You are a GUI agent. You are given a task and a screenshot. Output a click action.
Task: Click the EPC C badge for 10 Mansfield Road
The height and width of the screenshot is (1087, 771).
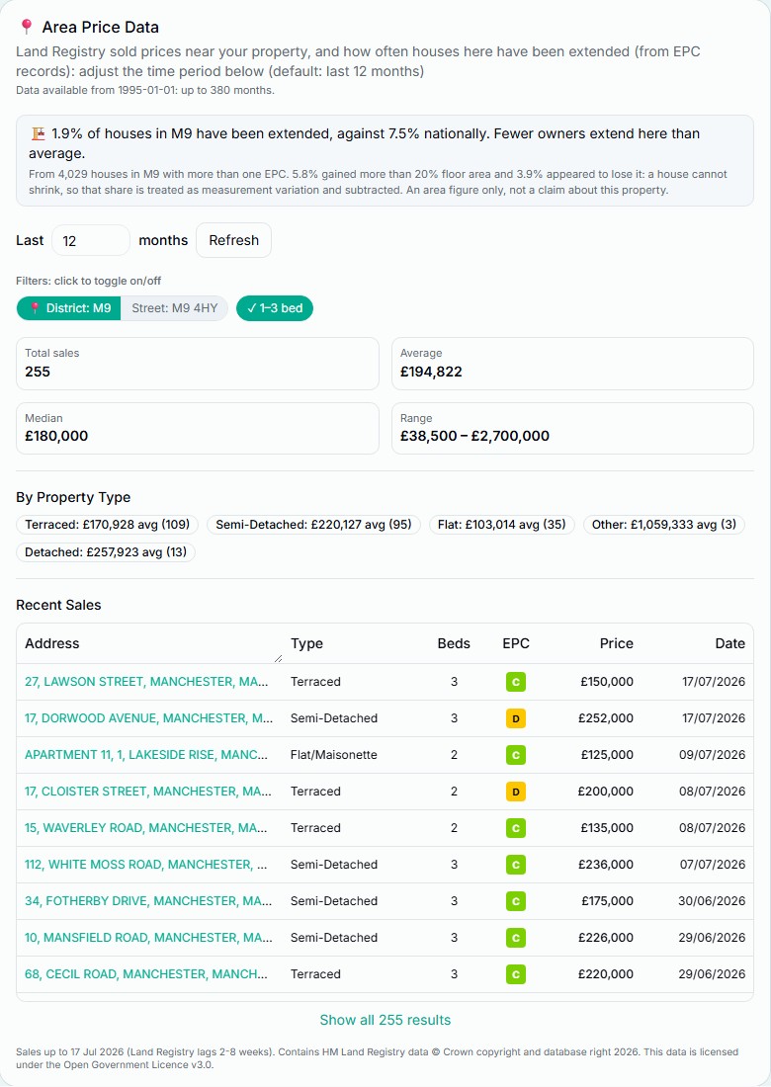point(516,938)
